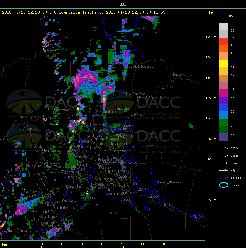Screen dimensions: 246x248
Task: Click the '120' km tick on horizontal axis
Action: point(184,244)
